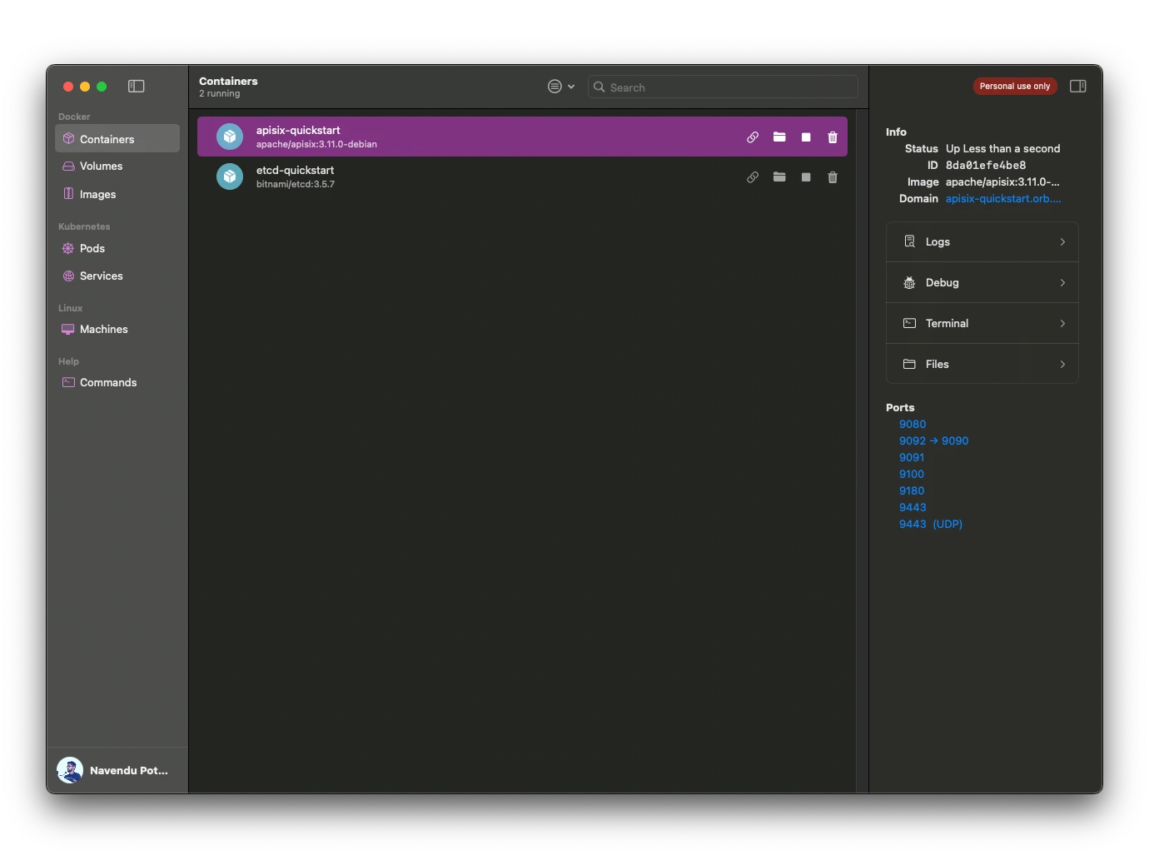This screenshot has width=1149, height=855.
Task: Click the user avatar picture
Action: [70, 770]
